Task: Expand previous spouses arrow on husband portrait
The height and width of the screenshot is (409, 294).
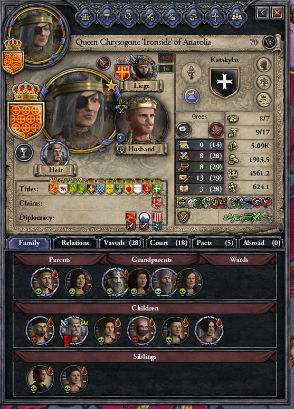Action: pos(120,137)
